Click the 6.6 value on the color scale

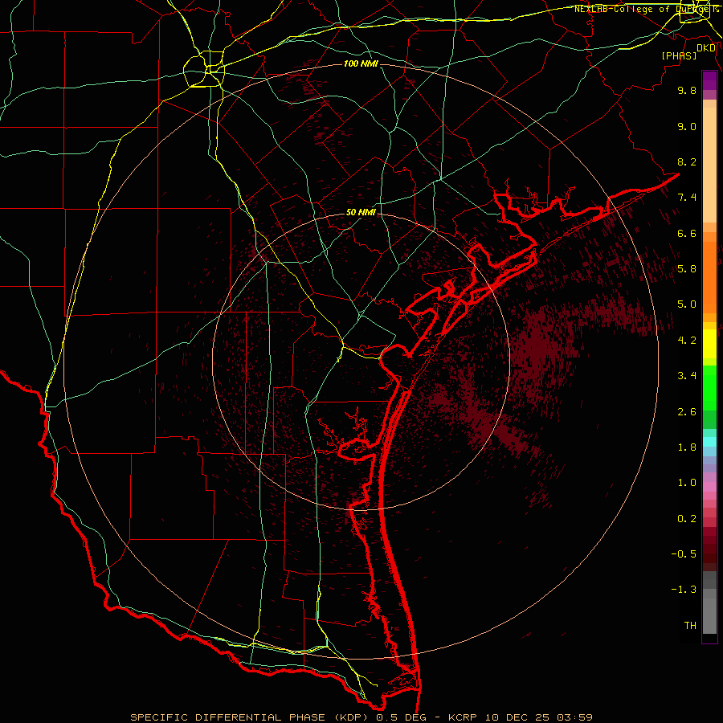click(687, 233)
